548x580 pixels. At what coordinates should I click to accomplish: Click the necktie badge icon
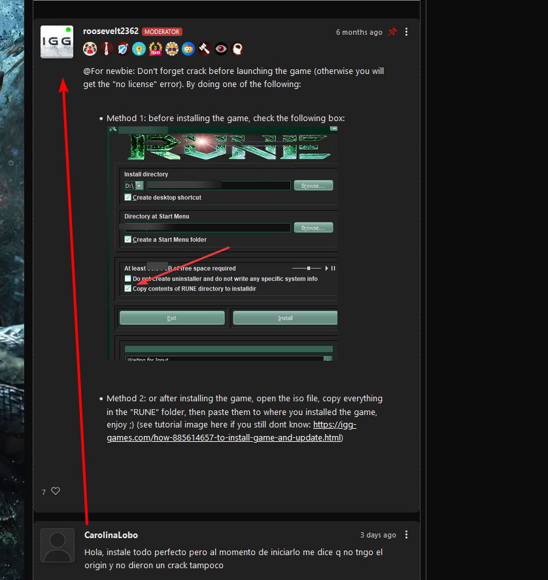tap(107, 49)
